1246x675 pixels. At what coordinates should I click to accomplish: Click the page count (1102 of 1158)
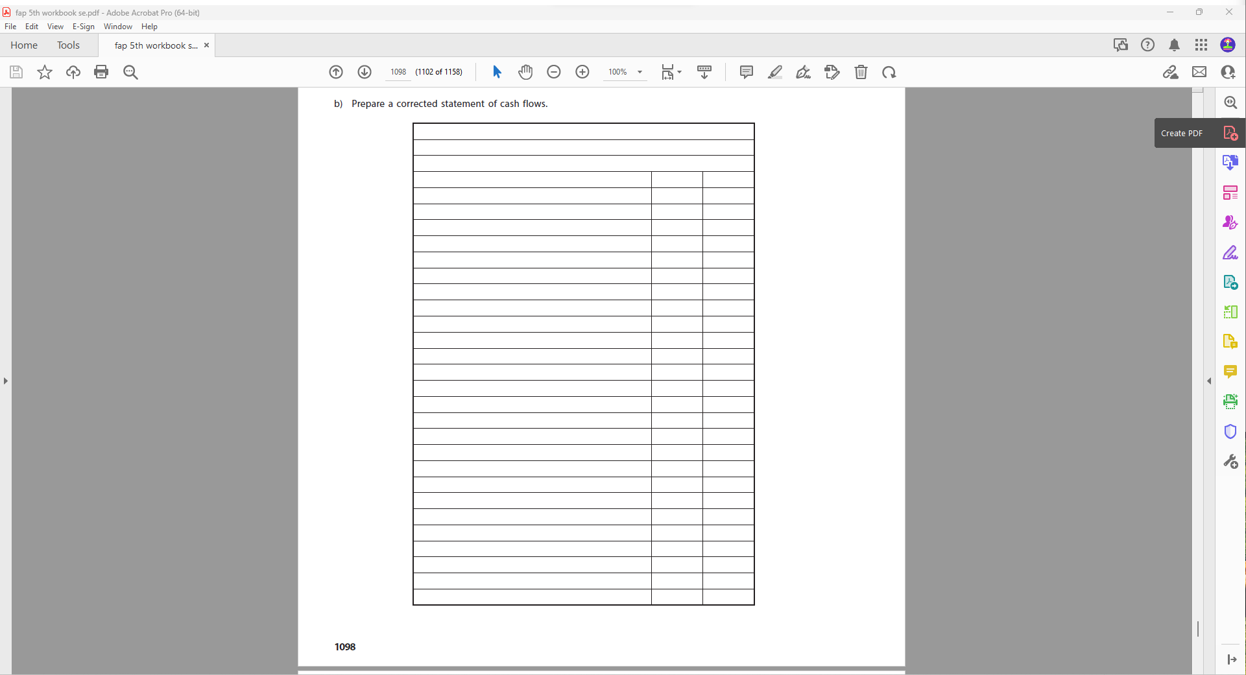pyautogui.click(x=439, y=72)
